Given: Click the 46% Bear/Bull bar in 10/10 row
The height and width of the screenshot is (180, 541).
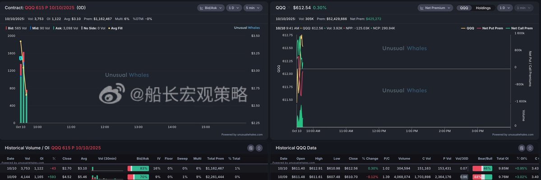Looking at the screenshot, I should tap(482, 168).
